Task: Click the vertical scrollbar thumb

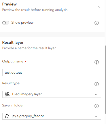Action: pos(105,80)
